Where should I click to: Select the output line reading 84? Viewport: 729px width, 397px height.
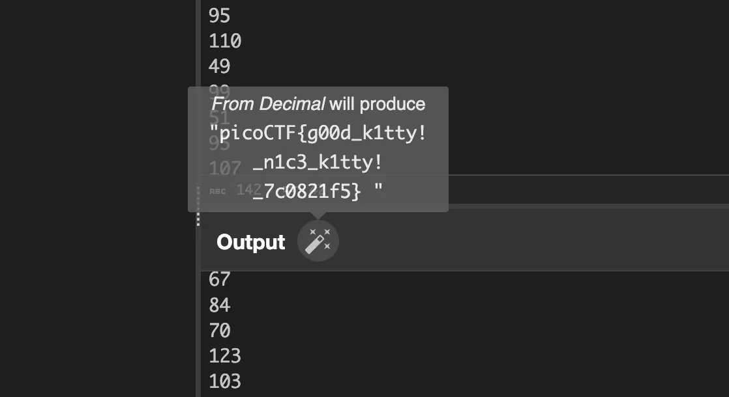click(x=220, y=305)
